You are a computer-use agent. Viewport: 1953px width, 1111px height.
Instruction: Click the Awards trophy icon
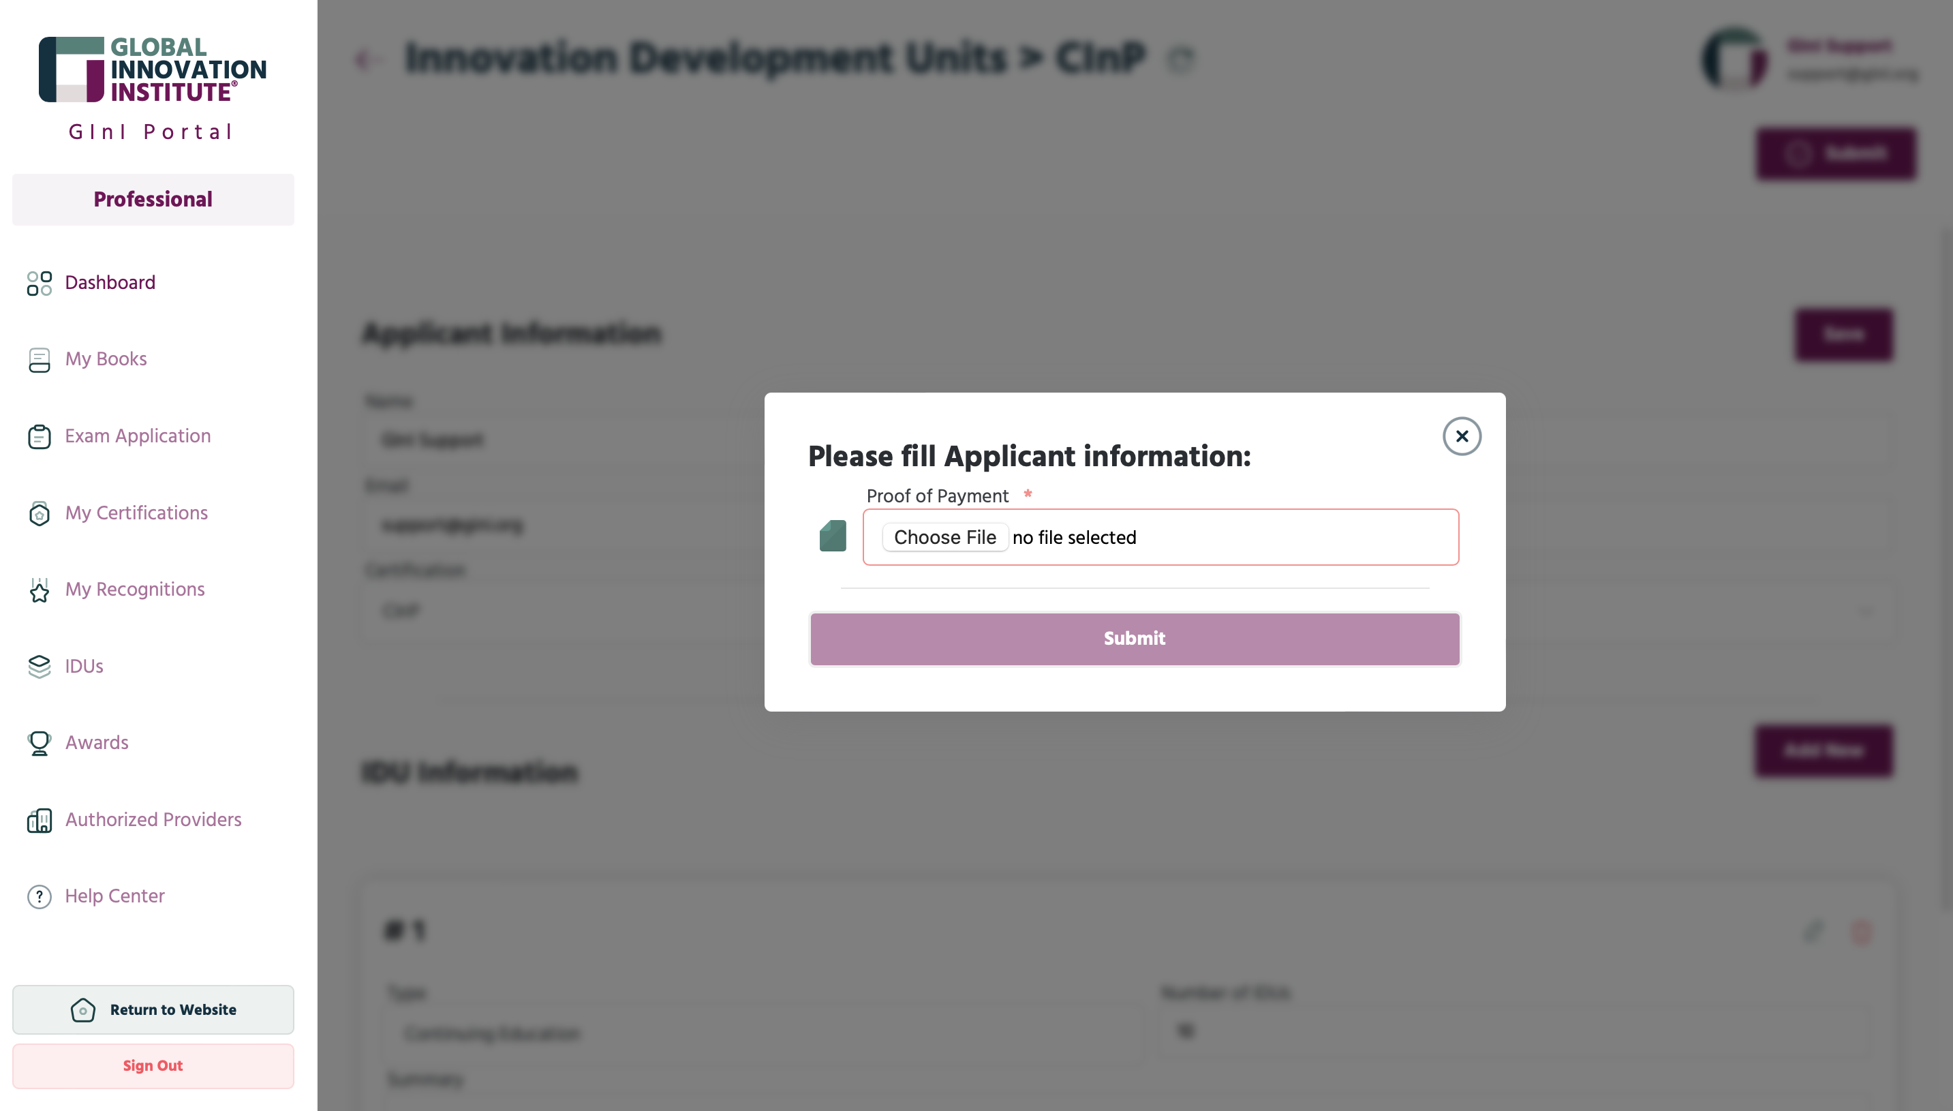pos(39,743)
